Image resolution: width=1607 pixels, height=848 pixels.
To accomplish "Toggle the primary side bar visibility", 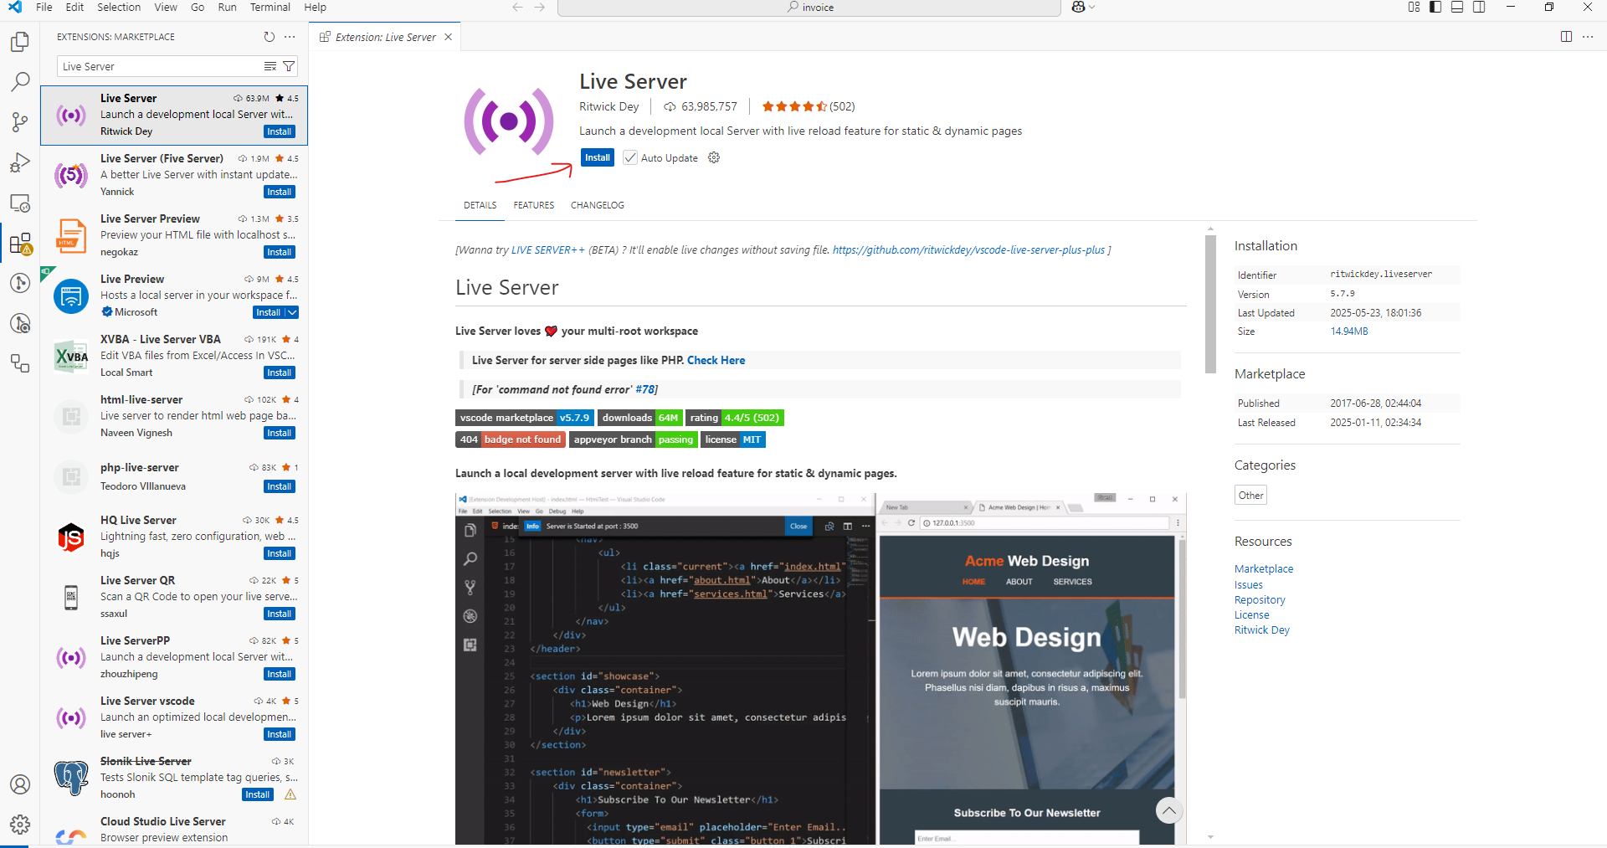I will click(x=1435, y=8).
